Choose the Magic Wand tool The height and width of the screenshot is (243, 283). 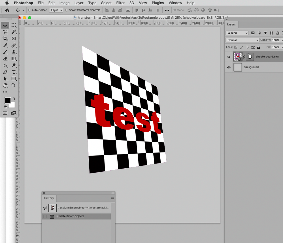[x=14, y=32]
